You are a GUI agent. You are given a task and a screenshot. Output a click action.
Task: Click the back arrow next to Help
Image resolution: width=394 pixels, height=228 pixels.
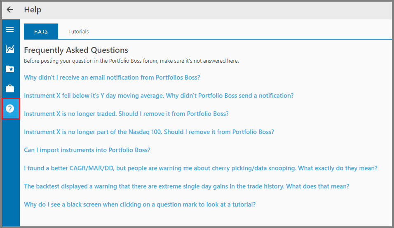[10, 9]
